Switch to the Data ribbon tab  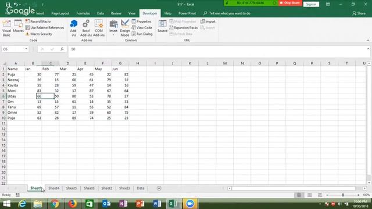pyautogui.click(x=101, y=13)
